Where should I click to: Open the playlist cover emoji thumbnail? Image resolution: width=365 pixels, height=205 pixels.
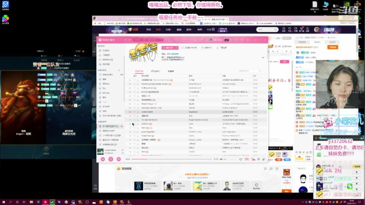[143, 53]
